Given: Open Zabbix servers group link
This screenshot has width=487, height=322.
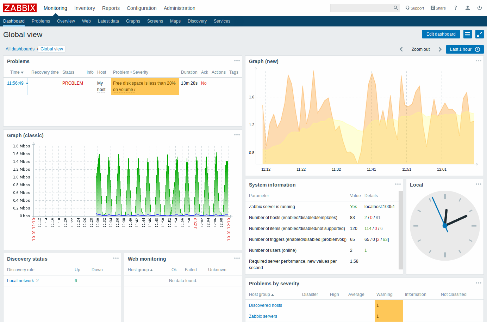Looking at the screenshot, I should [x=263, y=316].
